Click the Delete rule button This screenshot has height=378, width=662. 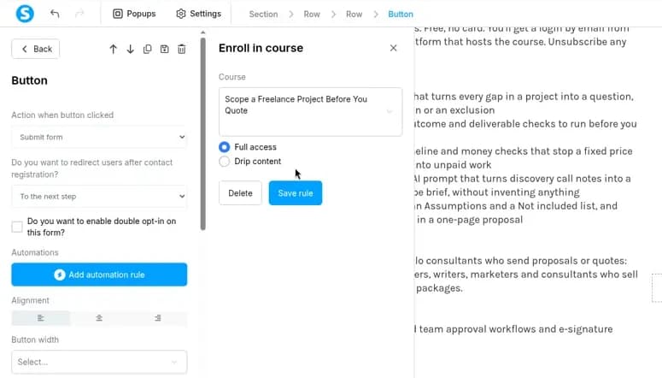tap(240, 192)
